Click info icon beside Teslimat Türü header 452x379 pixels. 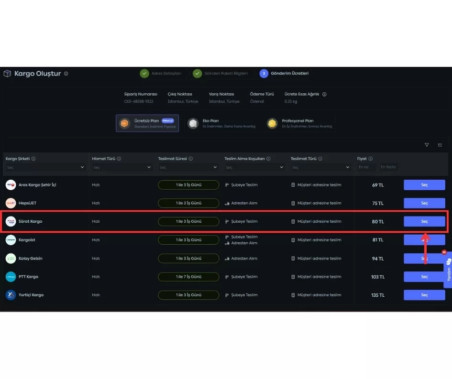tap(320, 159)
